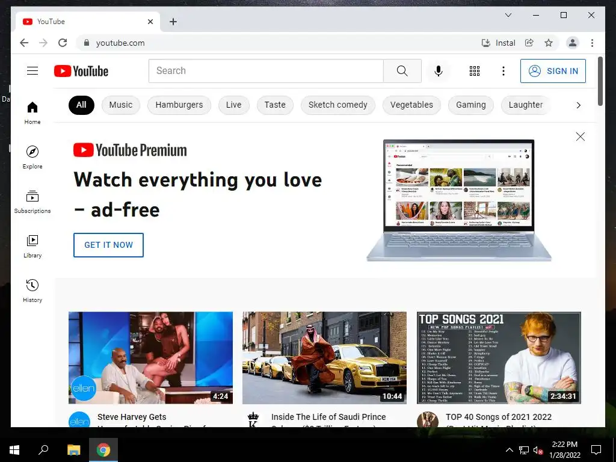The height and width of the screenshot is (462, 616).
Task: Reload the page
Action: [63, 43]
